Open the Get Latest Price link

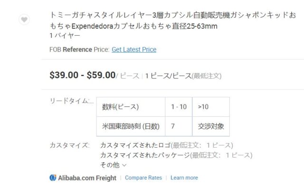click(x=134, y=50)
